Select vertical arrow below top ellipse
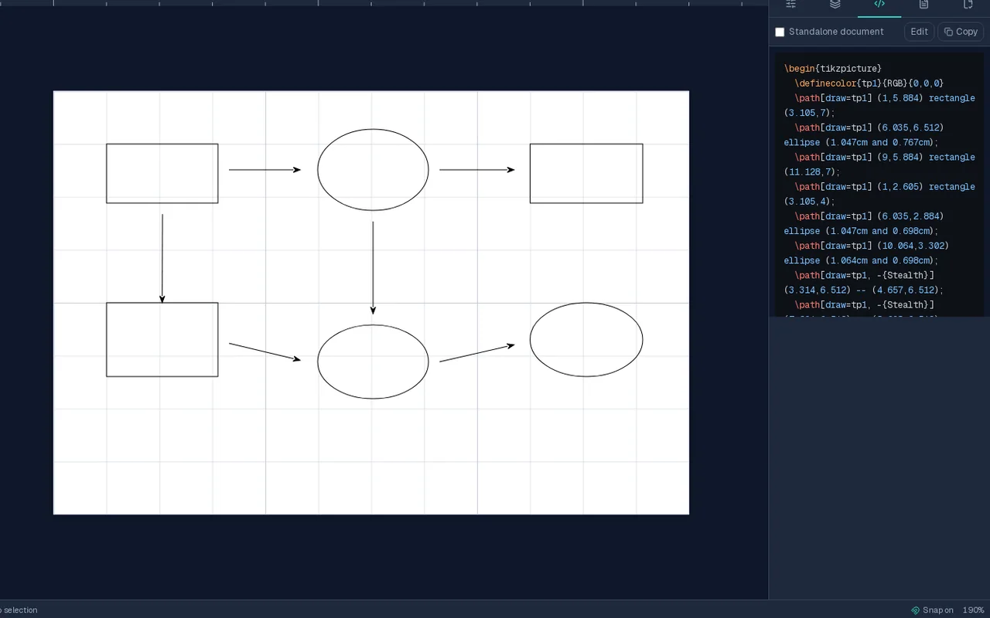 373,268
